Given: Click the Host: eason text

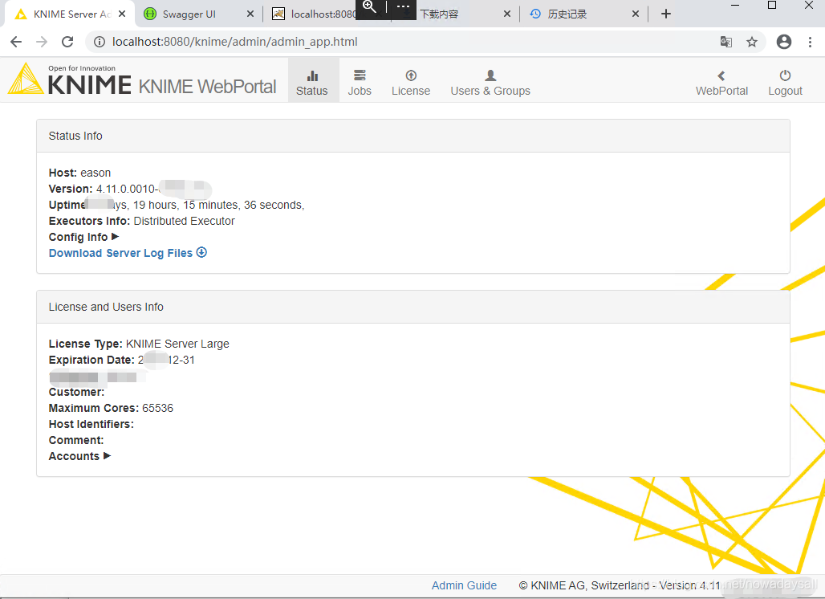Looking at the screenshot, I should (80, 173).
